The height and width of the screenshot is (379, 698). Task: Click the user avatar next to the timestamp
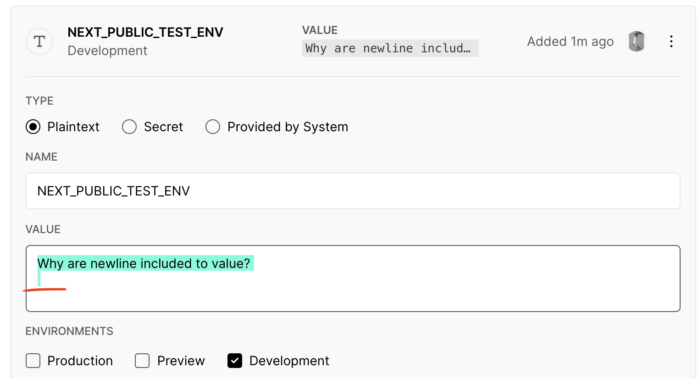[x=637, y=41]
